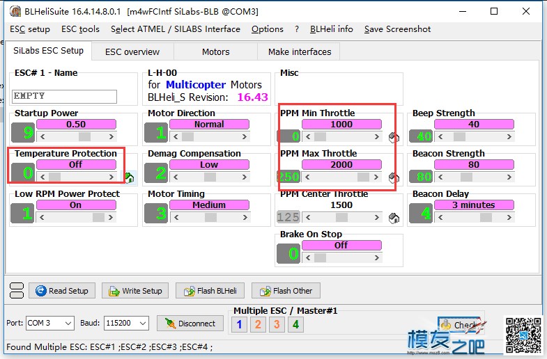Viewport: 547px width, 359px height.
Task: Decrease PPM Center Throttle with left arrow
Action: [309, 218]
